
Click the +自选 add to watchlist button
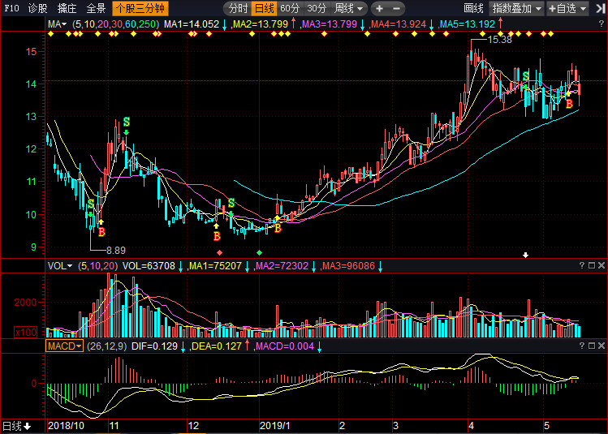point(567,8)
